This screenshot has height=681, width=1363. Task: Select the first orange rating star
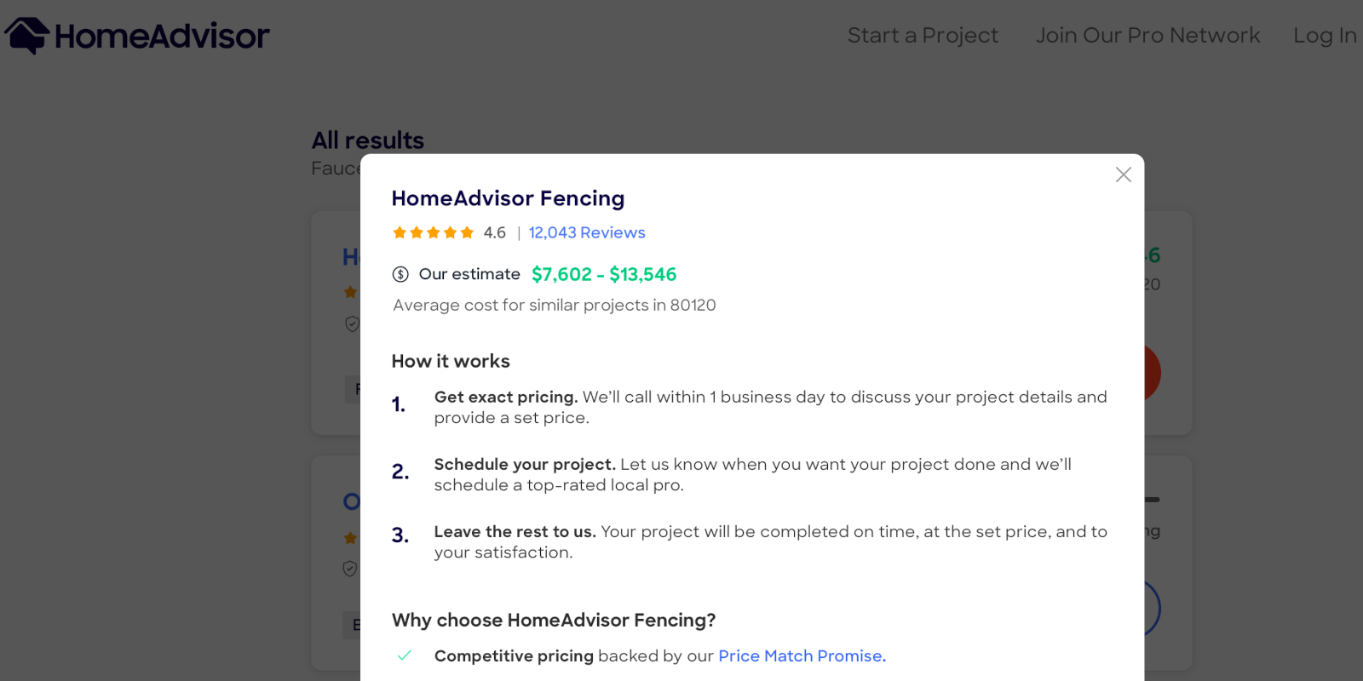click(399, 232)
